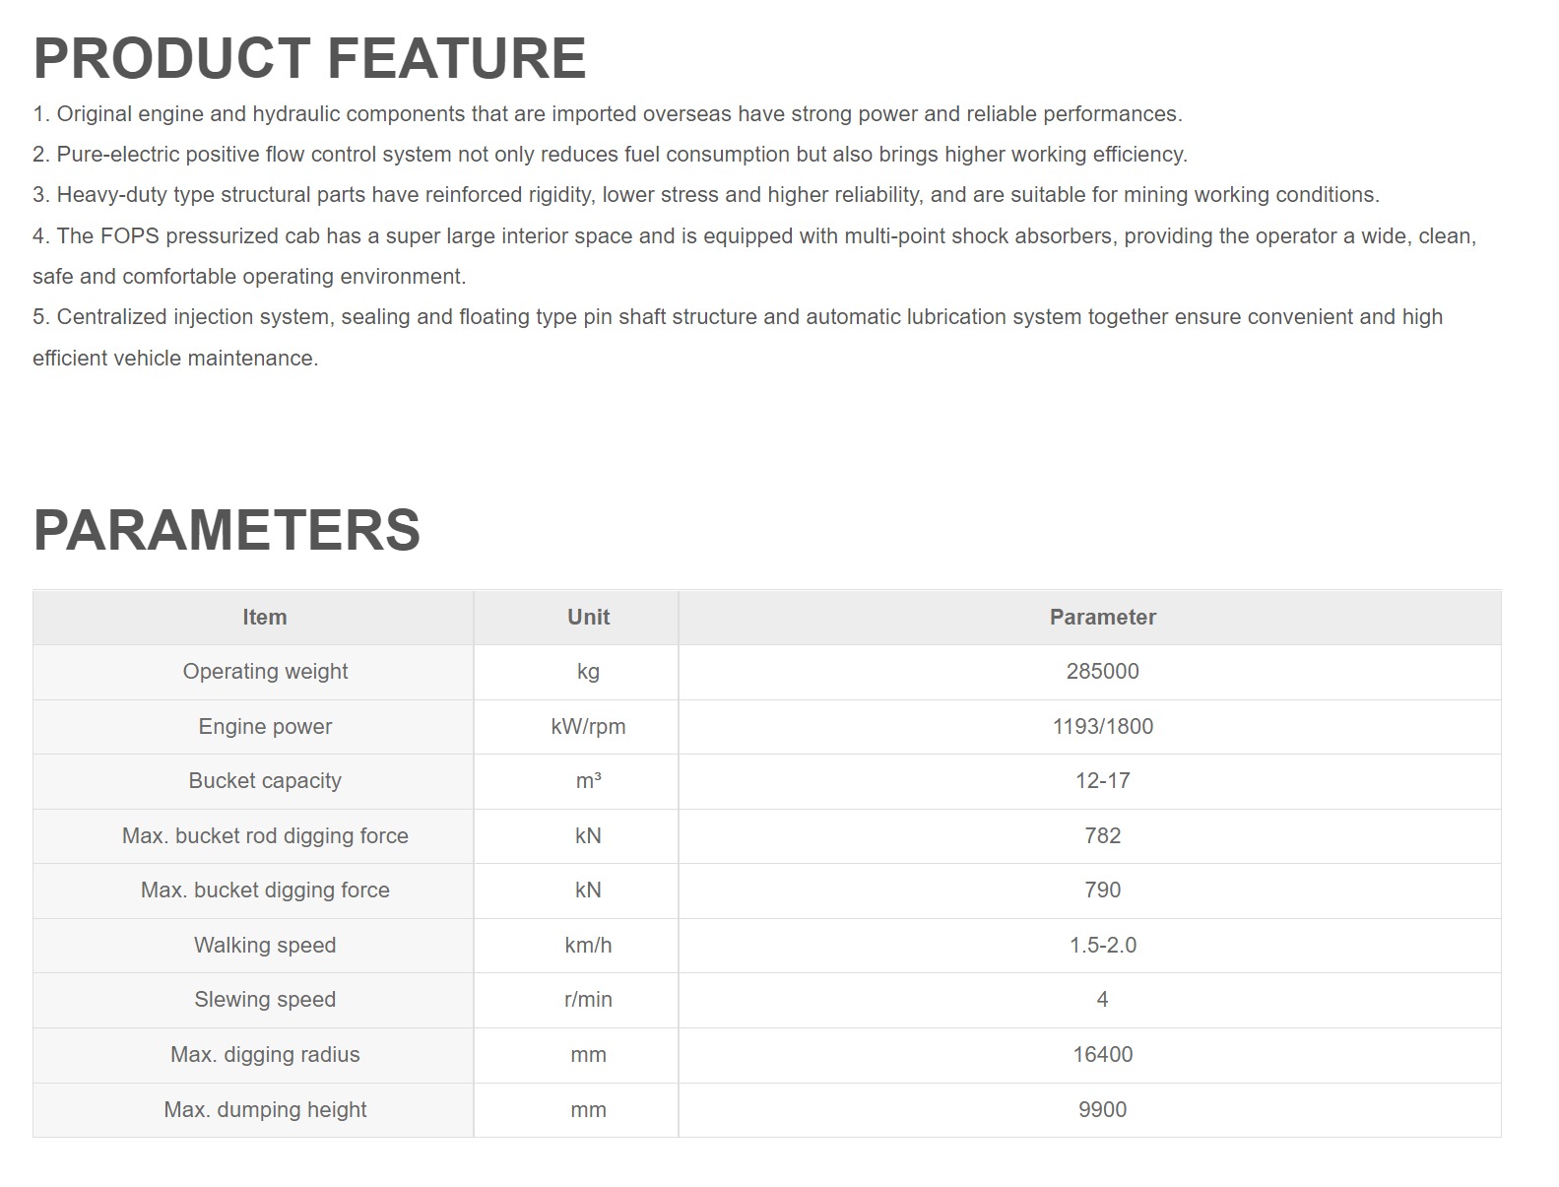The width and height of the screenshot is (1559, 1187).
Task: Click the m³ unit cell
Action: [x=588, y=781]
